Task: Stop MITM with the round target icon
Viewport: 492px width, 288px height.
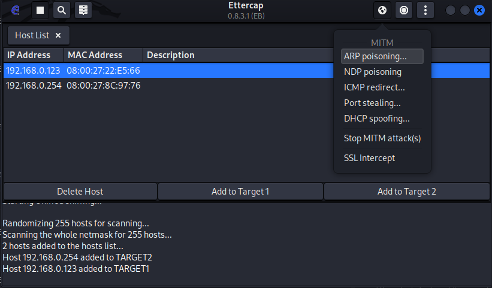Action: coord(404,10)
